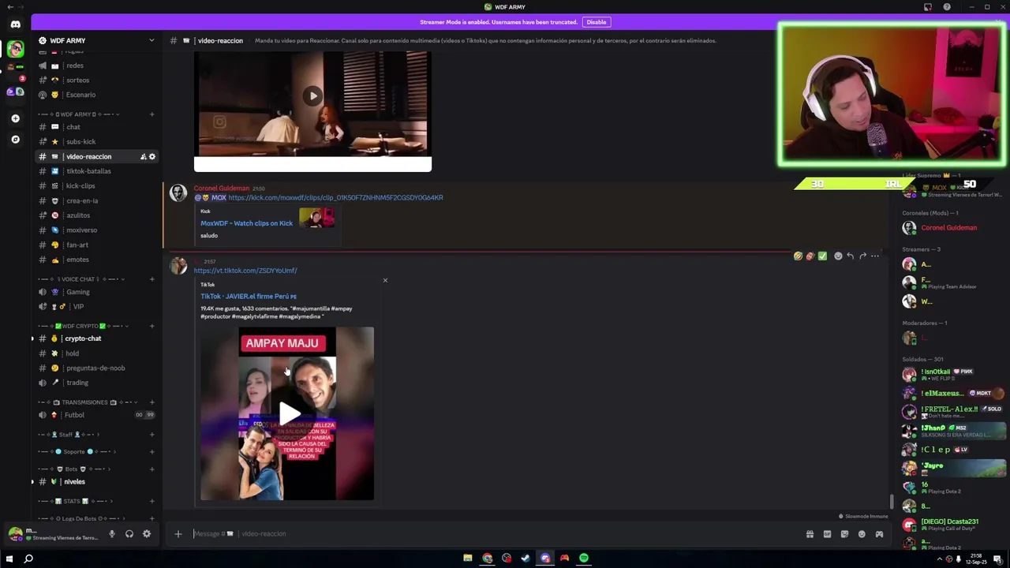Open the Windows Start menu
Viewport: 1010px width, 568px height.
pos(9,559)
